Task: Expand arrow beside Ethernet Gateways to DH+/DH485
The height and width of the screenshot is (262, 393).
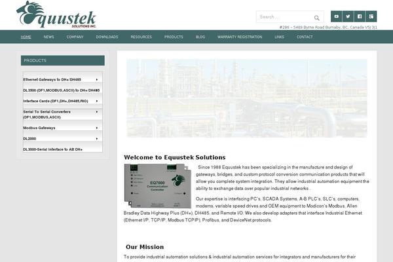Action: click(x=97, y=79)
